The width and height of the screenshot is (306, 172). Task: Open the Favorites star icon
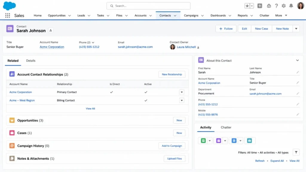(247, 6)
